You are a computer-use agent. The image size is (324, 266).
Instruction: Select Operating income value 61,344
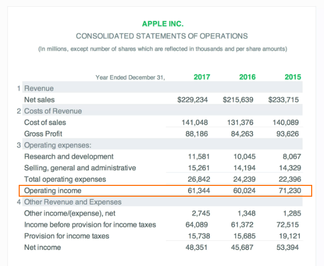pyautogui.click(x=199, y=190)
